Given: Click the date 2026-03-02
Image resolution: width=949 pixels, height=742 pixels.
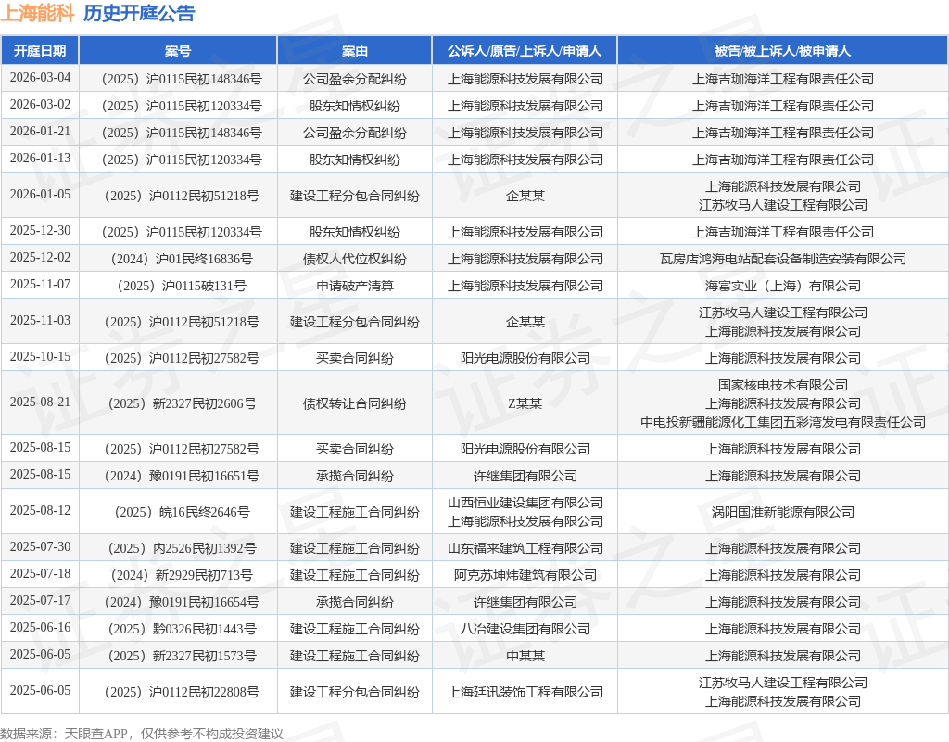Looking at the screenshot, I should pyautogui.click(x=40, y=104).
